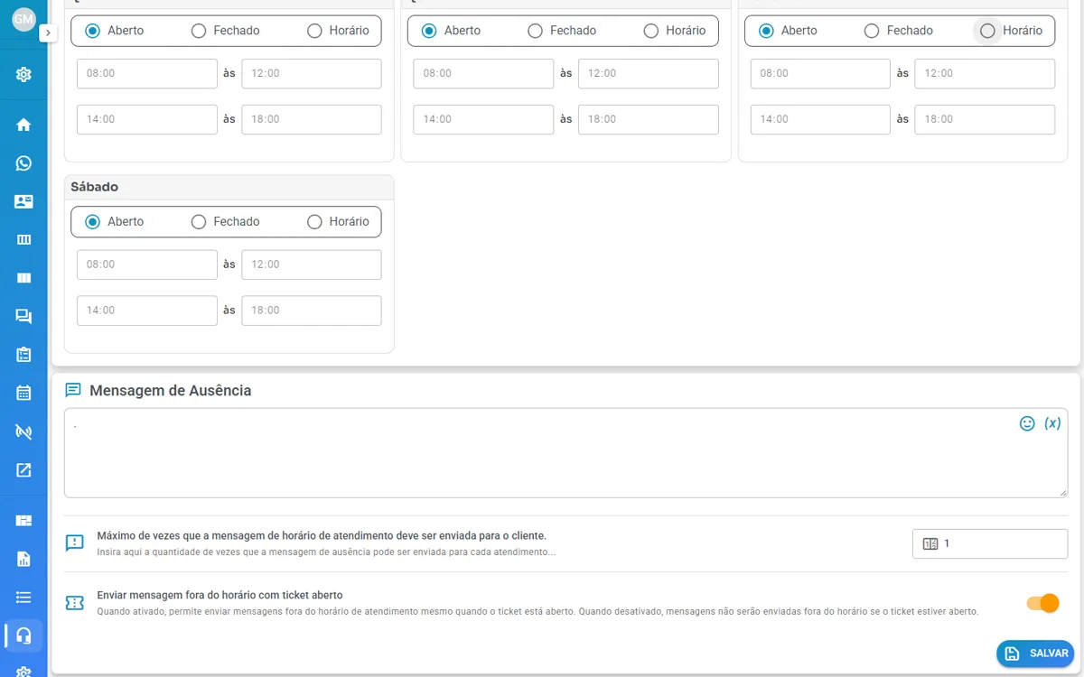Go to the Home icon in sidebar
This screenshot has height=677, width=1084.
23,125
